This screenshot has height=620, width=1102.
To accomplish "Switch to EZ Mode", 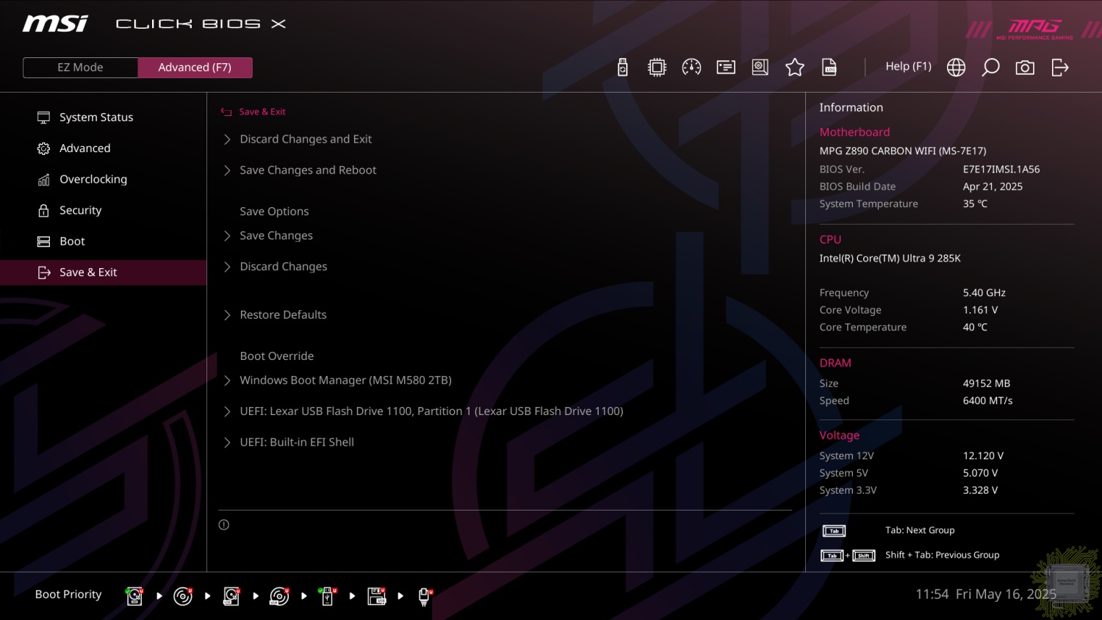I will pos(80,68).
